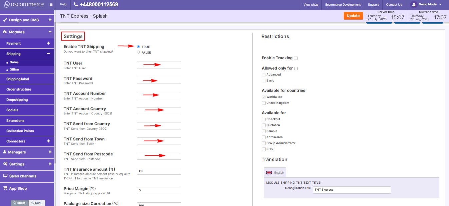The width and height of the screenshot is (449, 206).
Task: Click the Demo Mode user avatar icon
Action: point(414,5)
